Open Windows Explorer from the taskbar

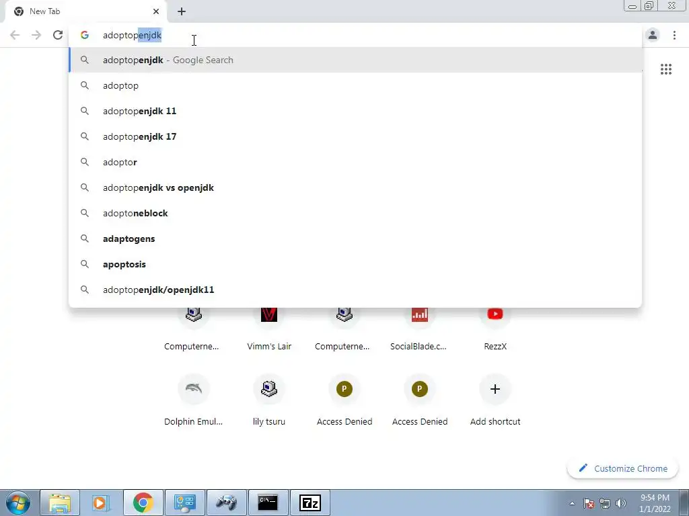pyautogui.click(x=60, y=503)
